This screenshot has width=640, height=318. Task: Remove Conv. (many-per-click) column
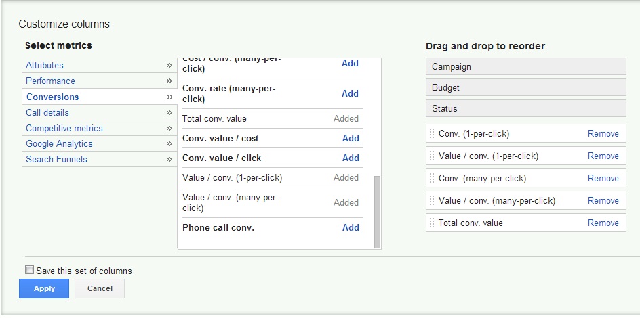(603, 179)
